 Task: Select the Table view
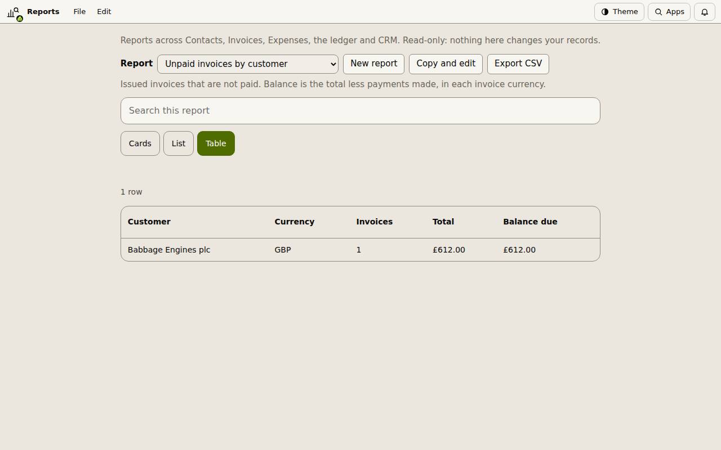216,143
